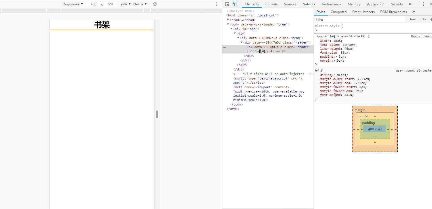Expand the padding shorthand triangle

point(337,57)
